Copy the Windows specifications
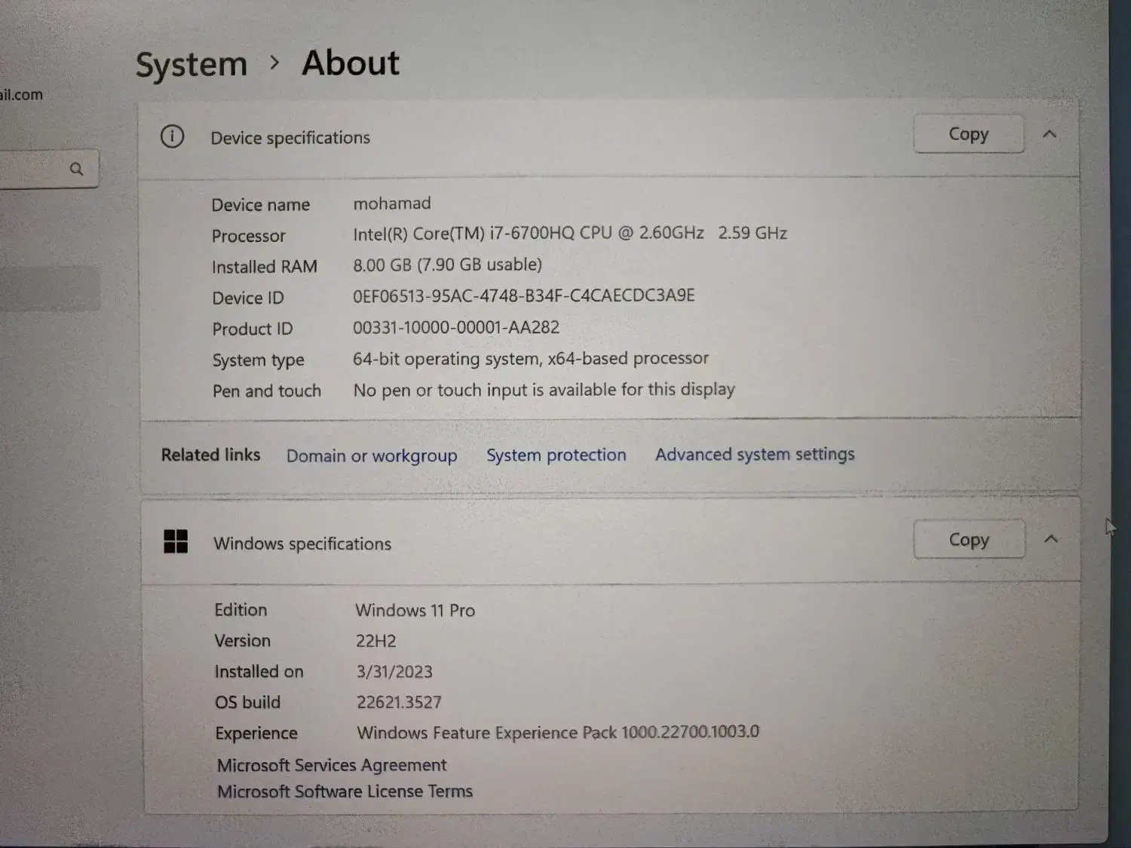Viewport: 1131px width, 848px height. coord(969,540)
